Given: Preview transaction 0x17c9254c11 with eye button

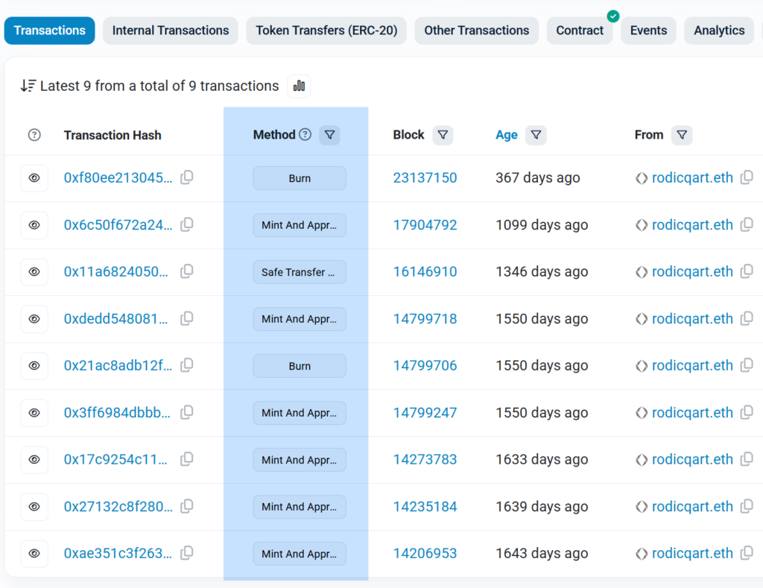Looking at the screenshot, I should (34, 460).
